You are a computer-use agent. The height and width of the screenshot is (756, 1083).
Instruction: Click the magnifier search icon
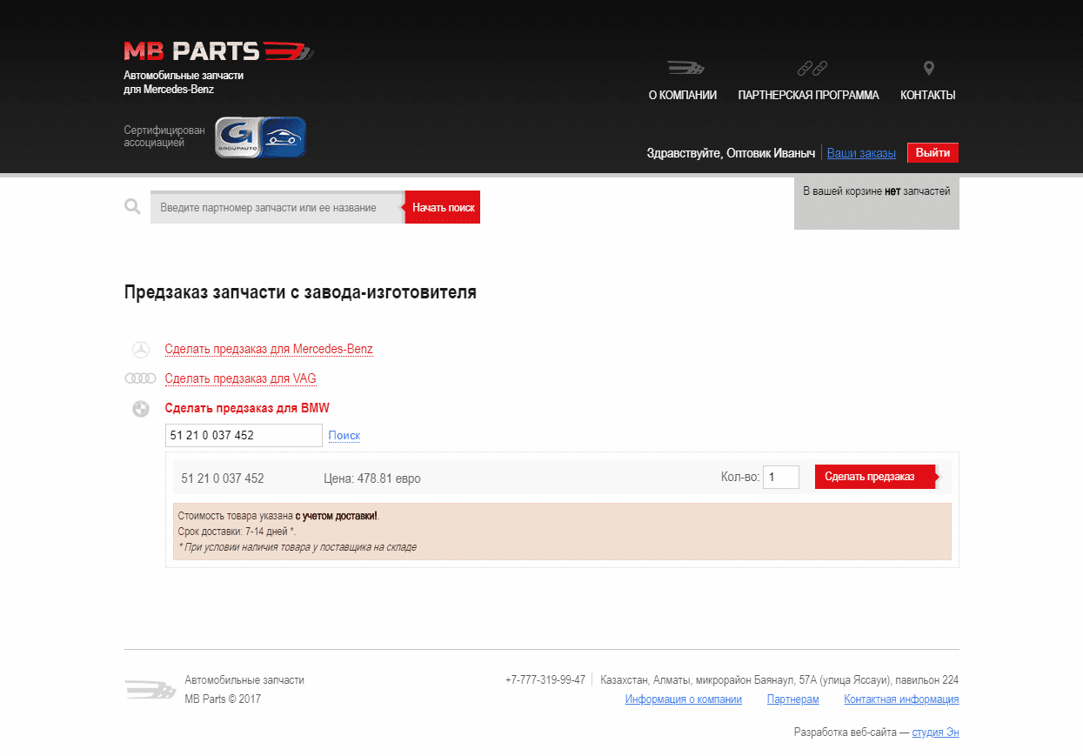point(132,207)
